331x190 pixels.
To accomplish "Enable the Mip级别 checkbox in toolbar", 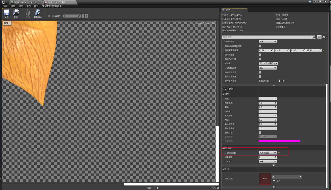I will pos(49,16).
